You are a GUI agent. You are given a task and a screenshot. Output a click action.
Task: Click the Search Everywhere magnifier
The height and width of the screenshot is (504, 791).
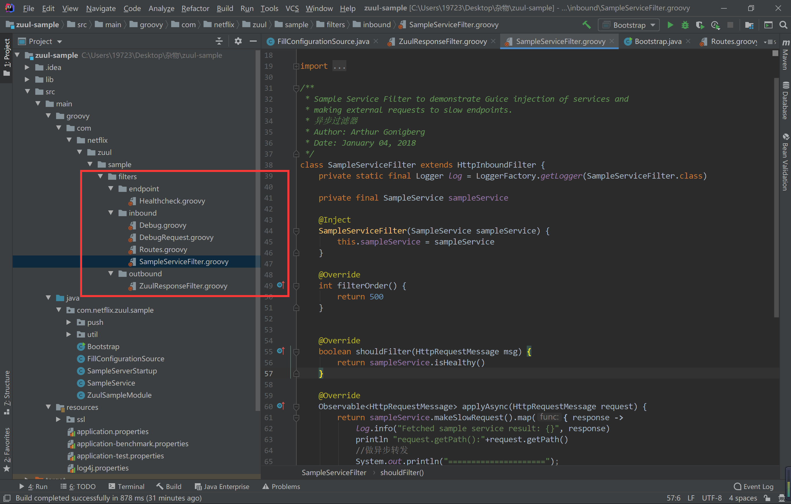(783, 25)
